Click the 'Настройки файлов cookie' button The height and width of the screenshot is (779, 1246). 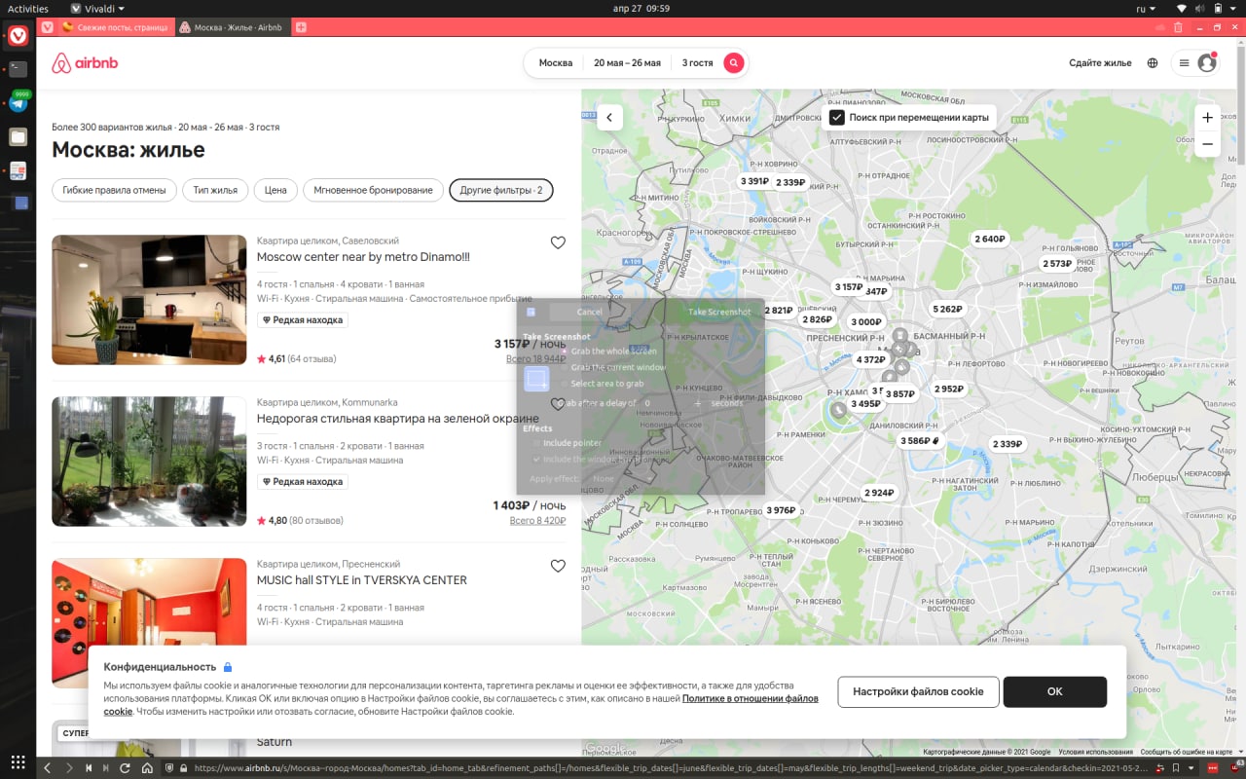click(x=918, y=691)
